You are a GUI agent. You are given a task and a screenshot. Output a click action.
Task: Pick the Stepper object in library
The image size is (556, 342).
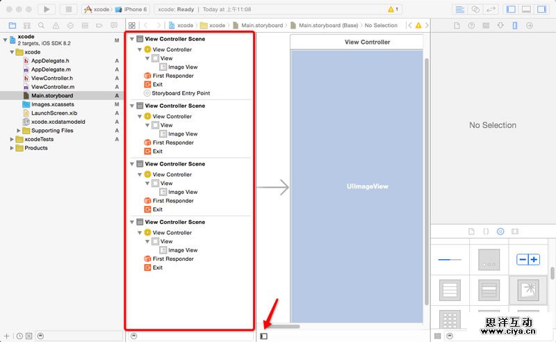pyautogui.click(x=528, y=259)
